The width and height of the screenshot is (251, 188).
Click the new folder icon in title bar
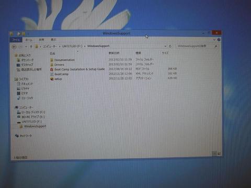[24, 34]
